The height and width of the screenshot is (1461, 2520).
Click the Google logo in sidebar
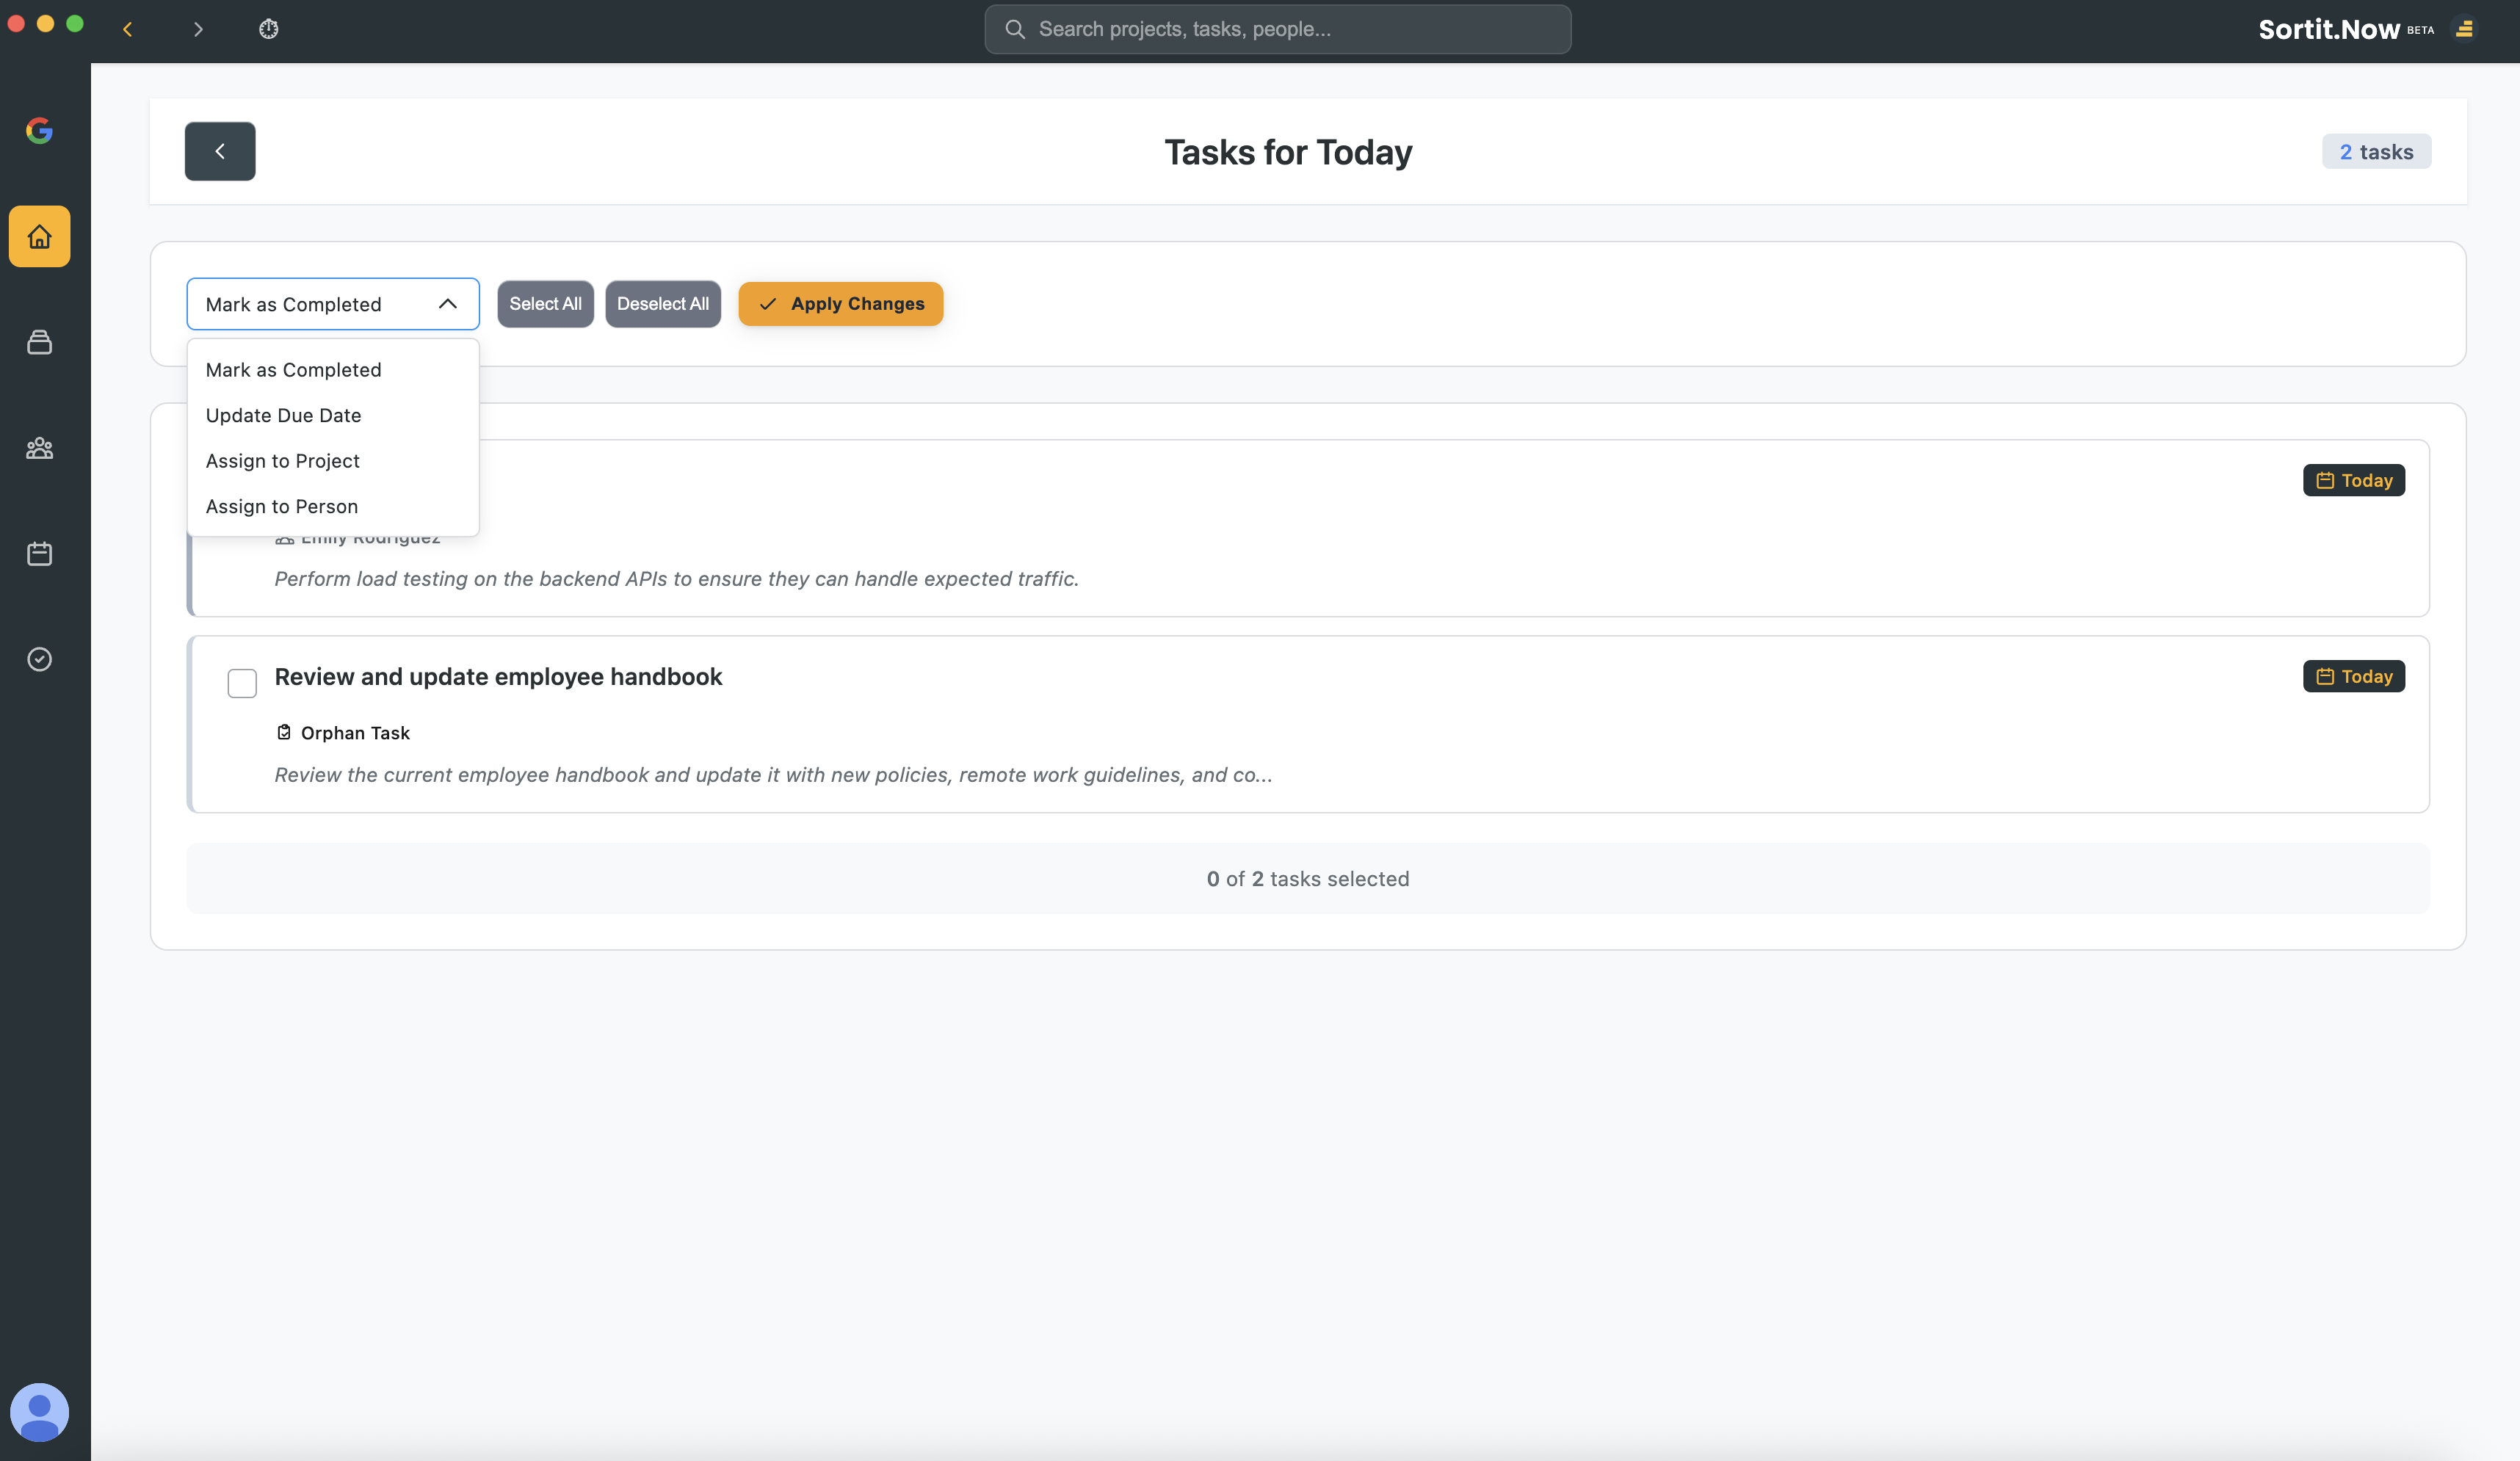pyautogui.click(x=39, y=131)
